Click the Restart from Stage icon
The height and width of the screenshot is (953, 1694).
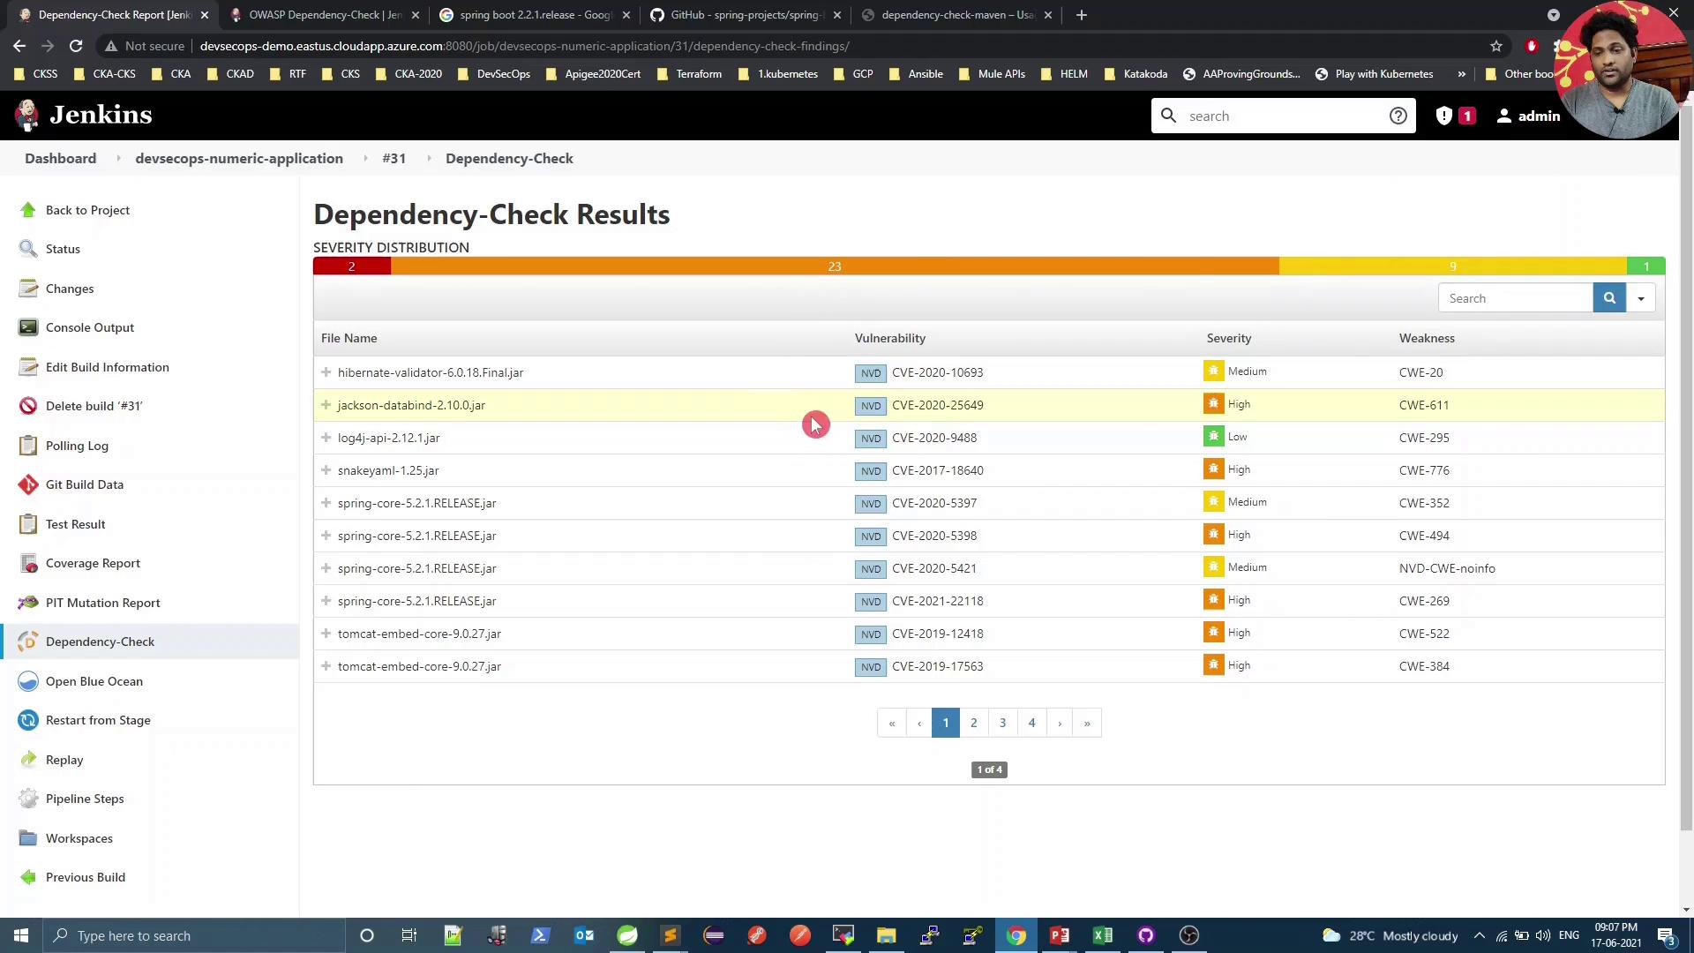[28, 720]
